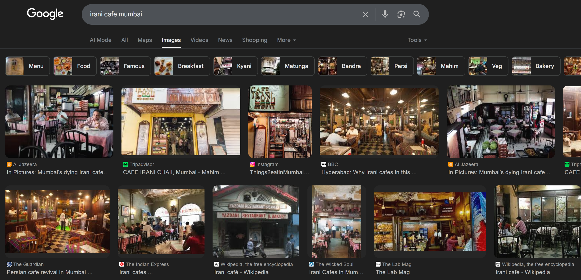
Task: Click the Famous chip thumbnail image
Action: 110,66
